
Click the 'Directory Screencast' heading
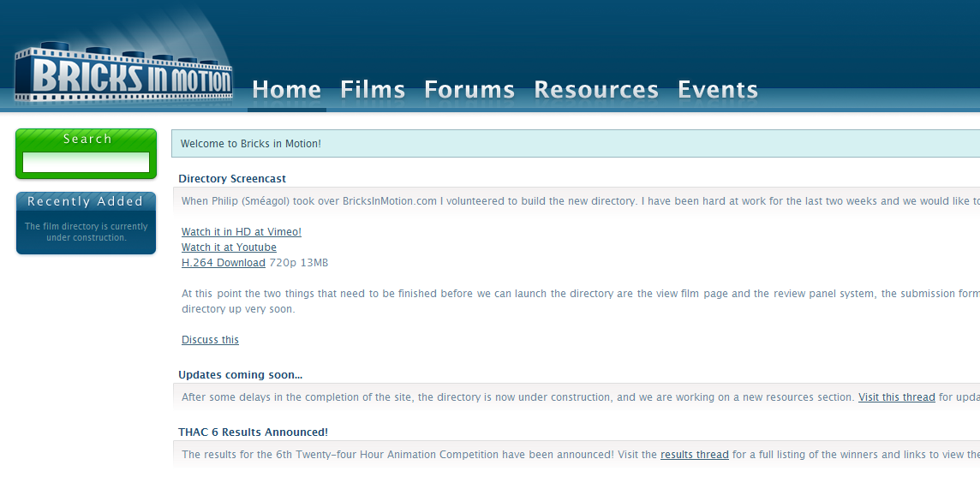pos(232,179)
